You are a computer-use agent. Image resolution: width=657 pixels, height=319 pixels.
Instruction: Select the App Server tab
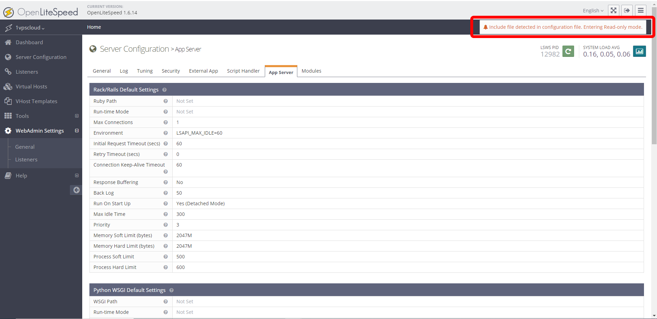[x=281, y=72]
